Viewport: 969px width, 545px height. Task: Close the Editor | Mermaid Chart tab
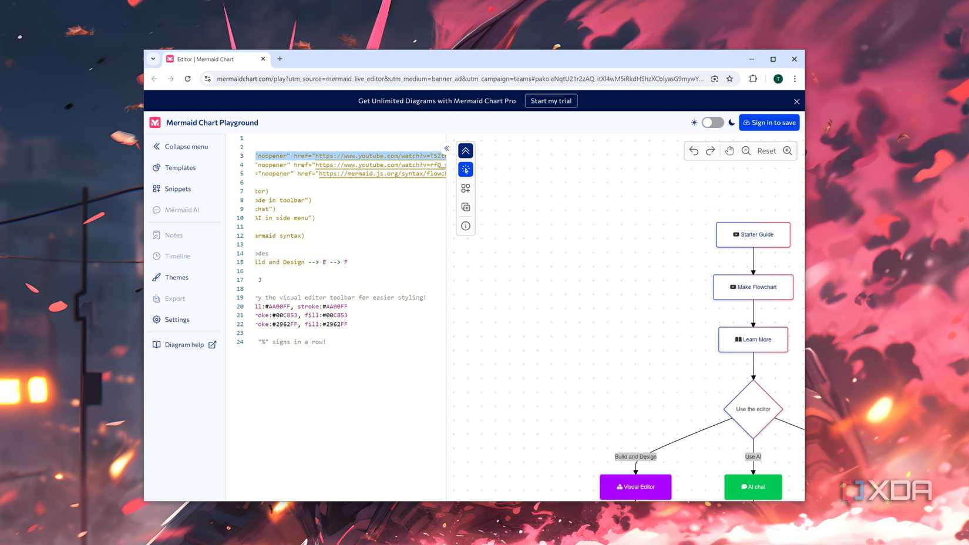click(263, 59)
